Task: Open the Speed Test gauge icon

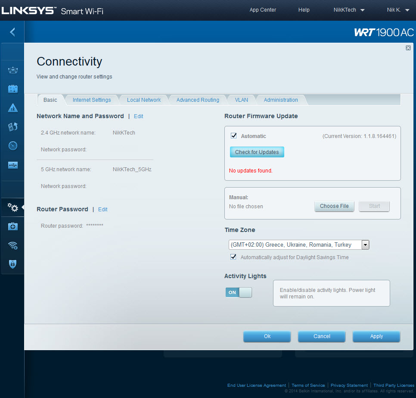Action: point(13,146)
